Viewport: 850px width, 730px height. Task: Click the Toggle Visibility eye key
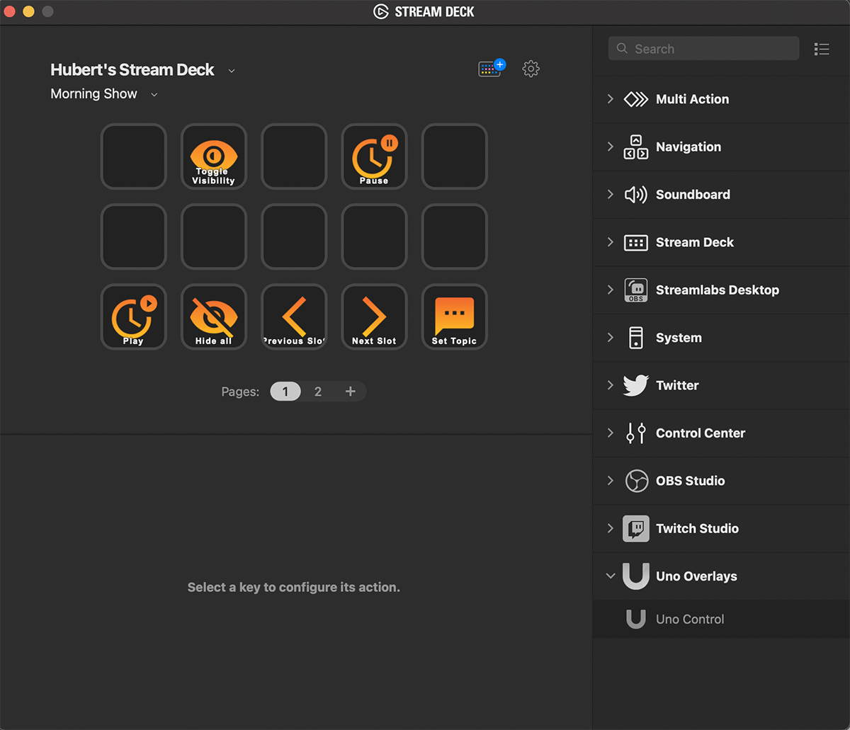pyautogui.click(x=213, y=156)
